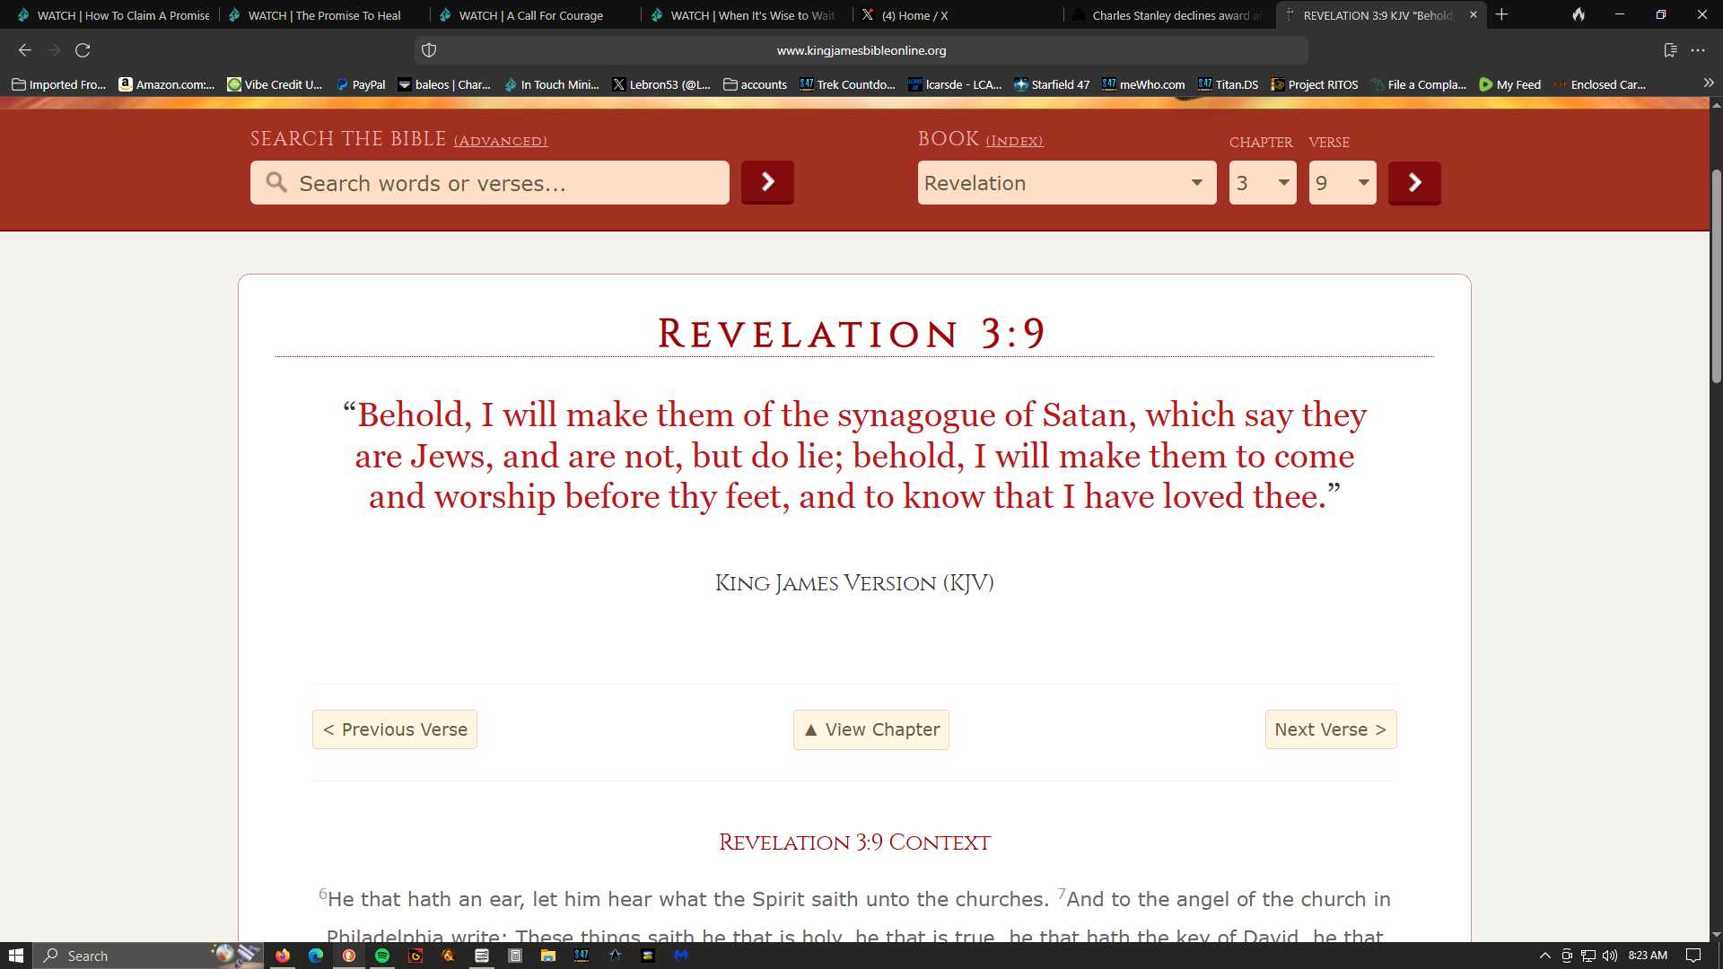Click the Next Verse button
Viewport: 1723px width, 969px height.
click(x=1331, y=729)
